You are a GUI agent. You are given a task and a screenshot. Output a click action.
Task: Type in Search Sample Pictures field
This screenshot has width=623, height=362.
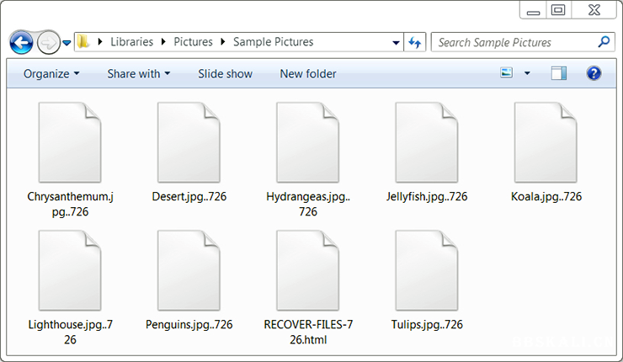[x=514, y=42]
